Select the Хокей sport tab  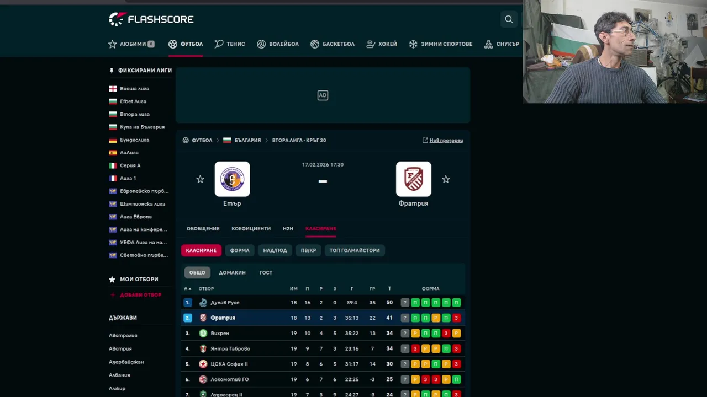pos(382,44)
